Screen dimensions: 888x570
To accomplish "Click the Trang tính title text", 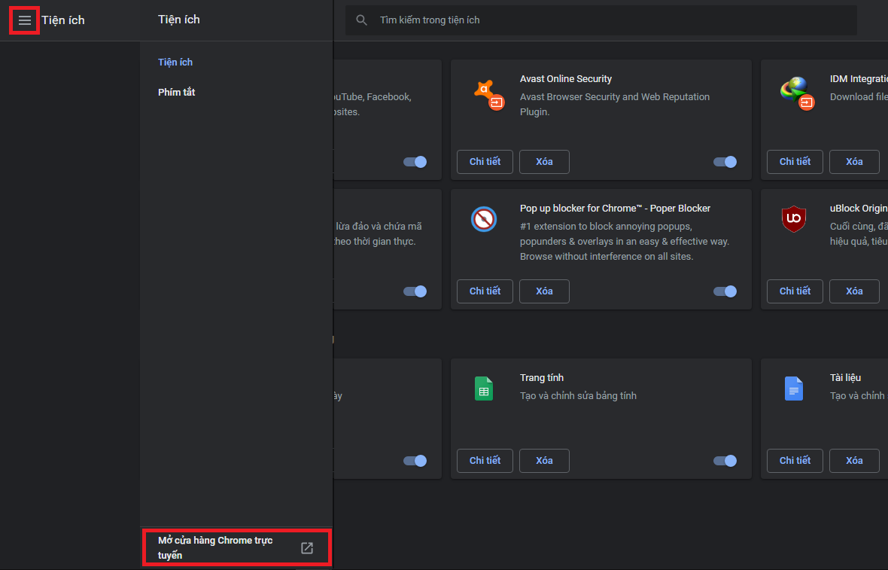I will point(541,378).
